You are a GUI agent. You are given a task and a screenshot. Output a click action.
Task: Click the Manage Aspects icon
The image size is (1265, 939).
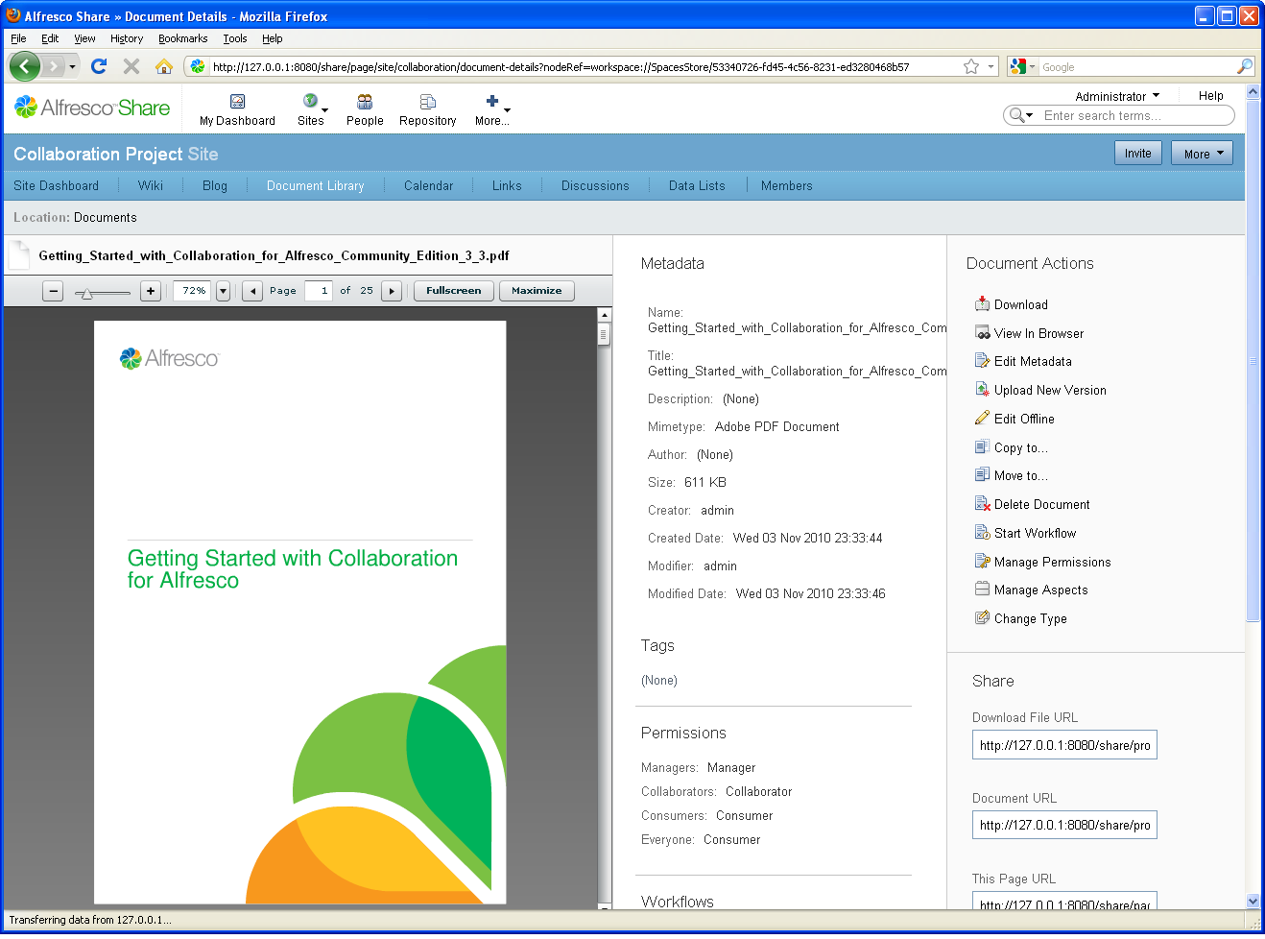pos(982,590)
